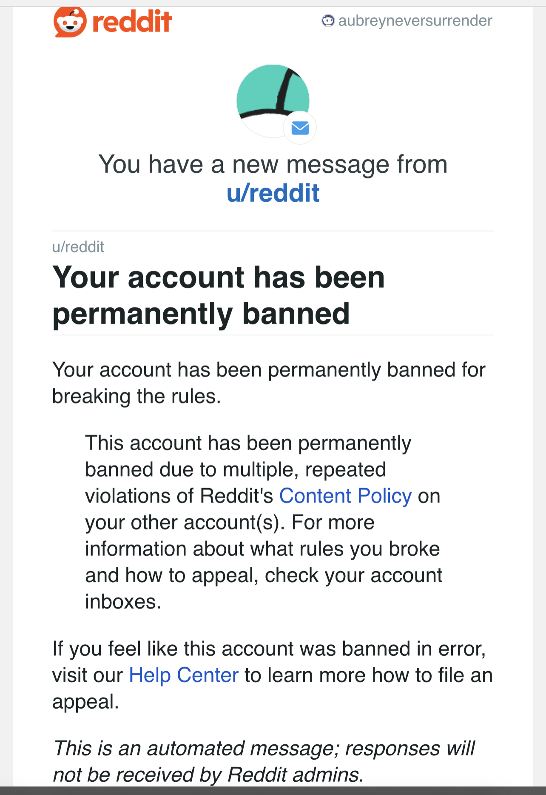Image resolution: width=546 pixels, height=795 pixels.
Task: Click the small gray u/reddit sender label
Action: 78,247
